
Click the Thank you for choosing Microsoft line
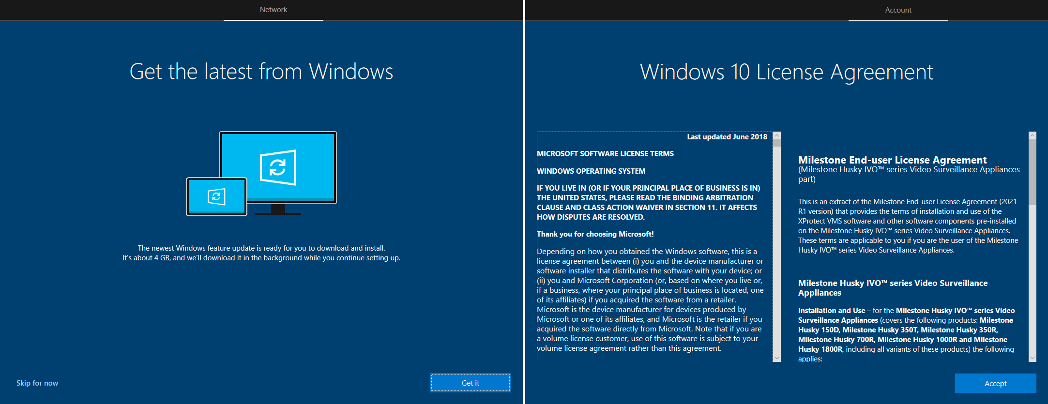point(595,234)
